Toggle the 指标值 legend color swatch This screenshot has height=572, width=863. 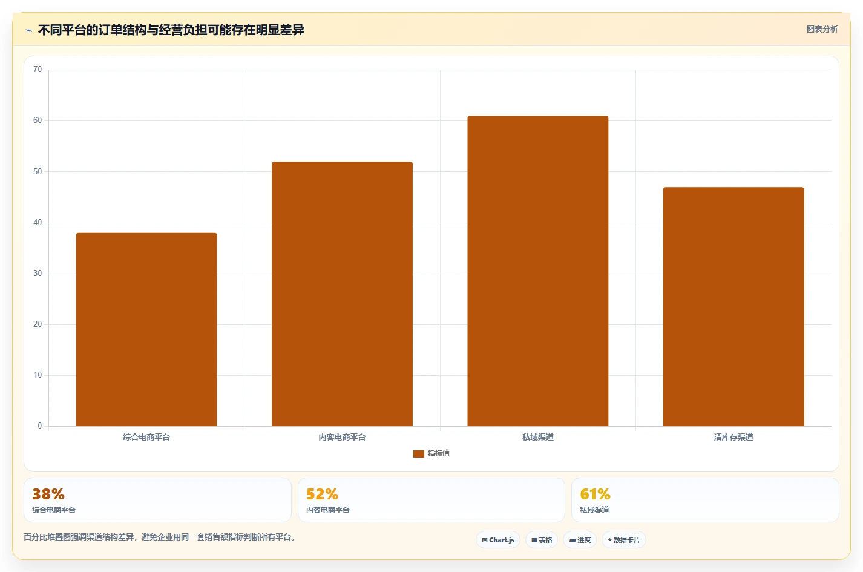coord(418,453)
